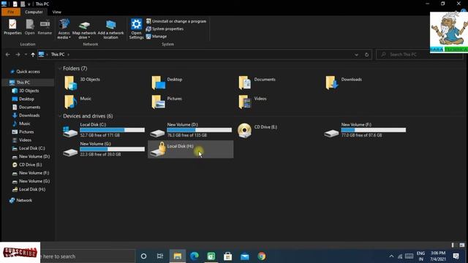Go back with the back arrow
This screenshot has width=468, height=263.
pos(8,55)
